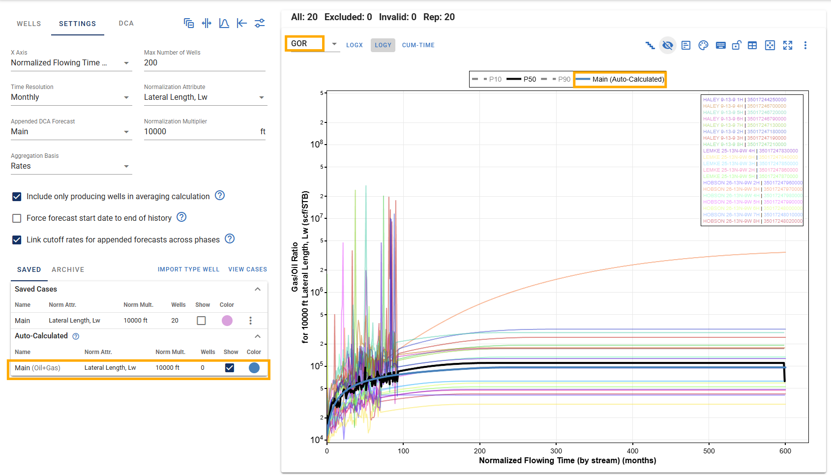Open the GOR plot variable dropdown
The height and width of the screenshot is (475, 831).
(x=313, y=44)
